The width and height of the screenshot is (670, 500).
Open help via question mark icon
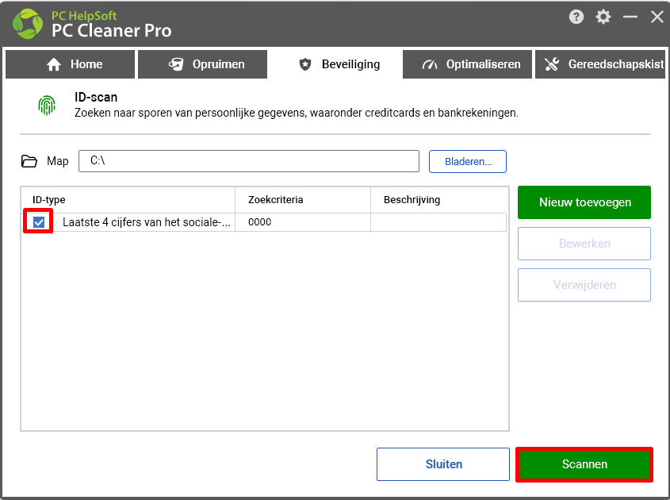(576, 17)
